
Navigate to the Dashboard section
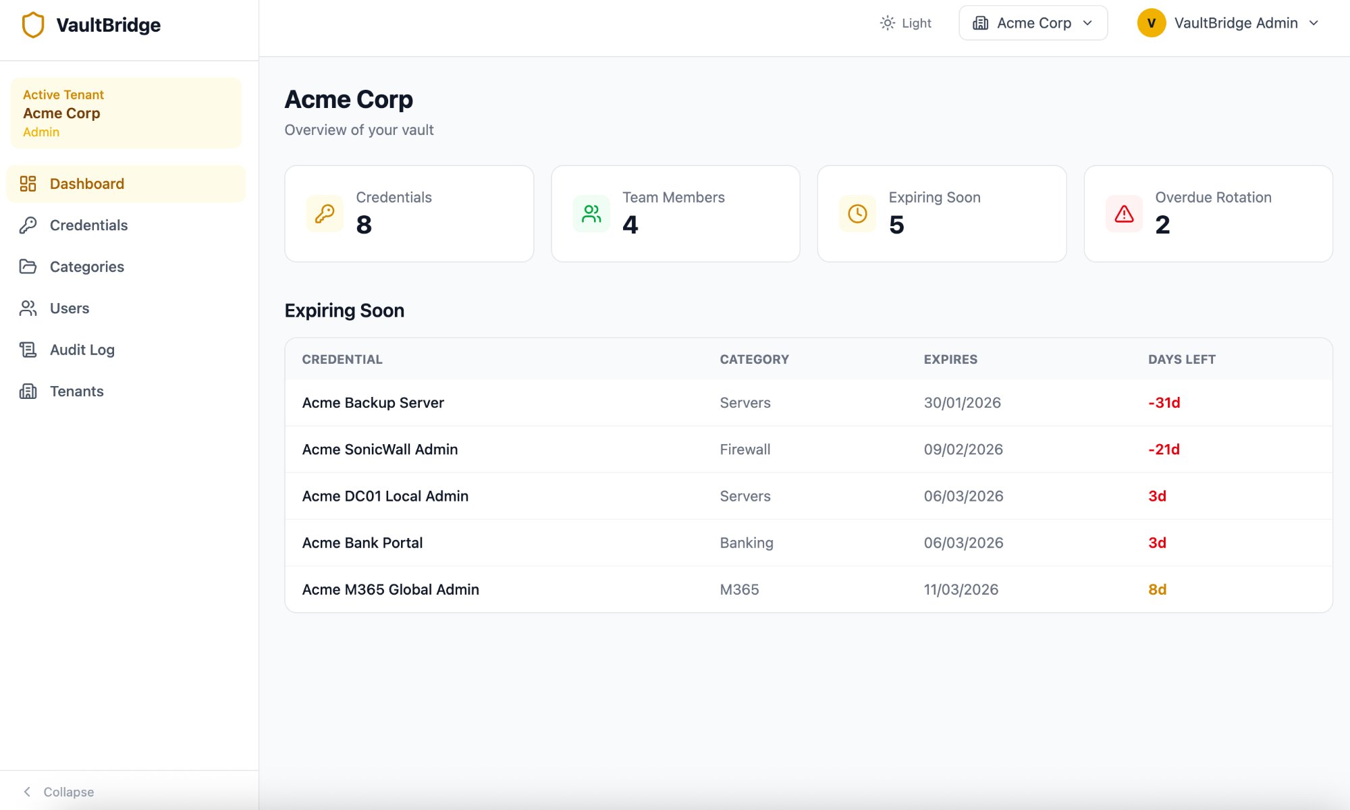(86, 183)
